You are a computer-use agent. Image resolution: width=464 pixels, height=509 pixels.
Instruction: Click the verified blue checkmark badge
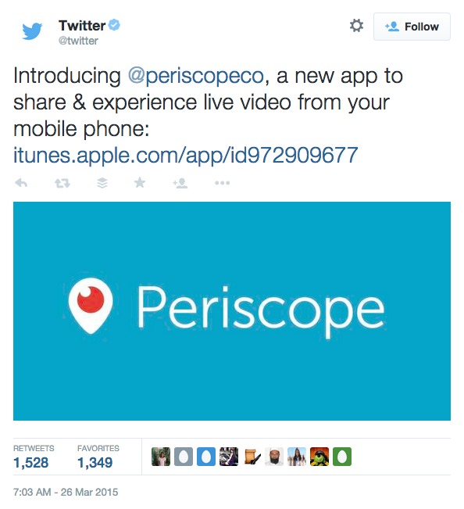tap(114, 25)
